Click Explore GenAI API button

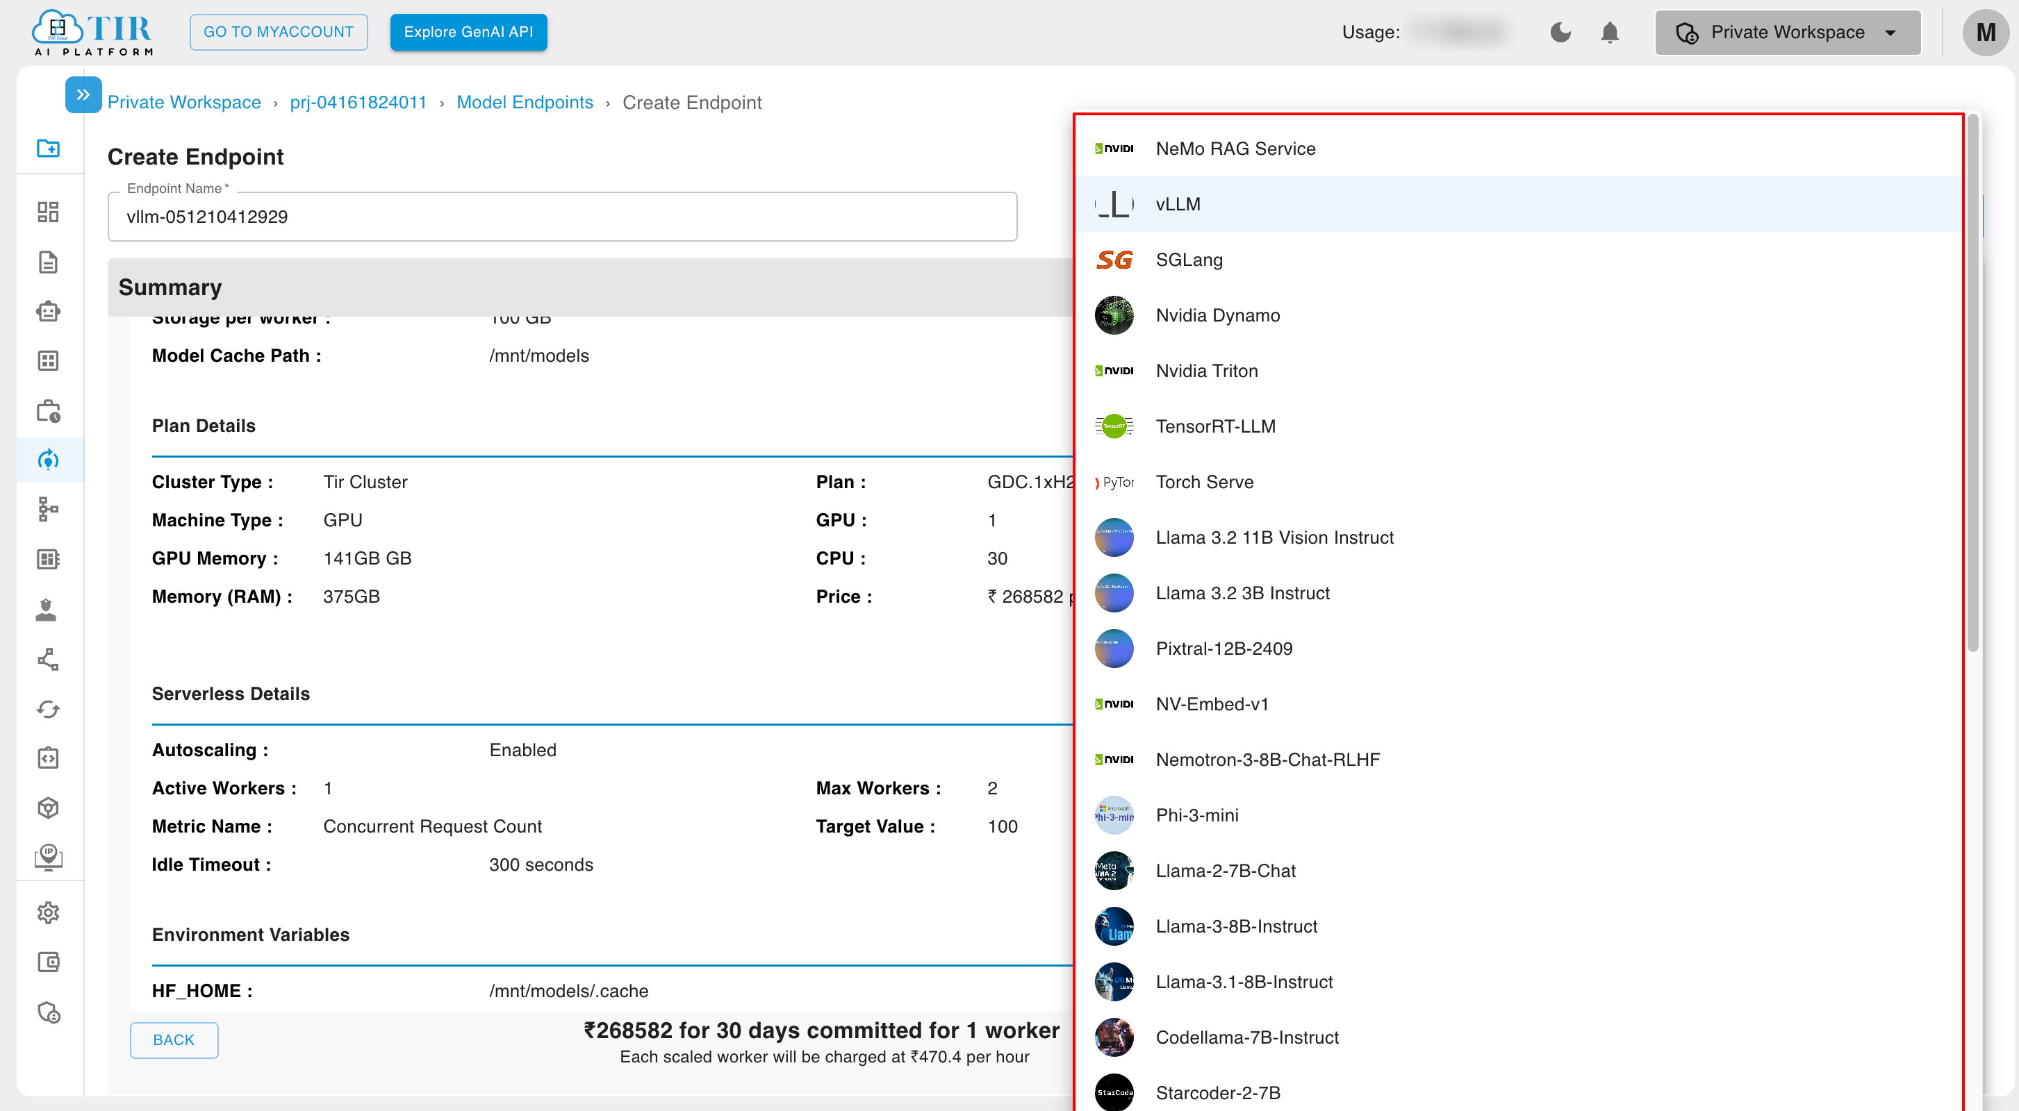pos(469,32)
